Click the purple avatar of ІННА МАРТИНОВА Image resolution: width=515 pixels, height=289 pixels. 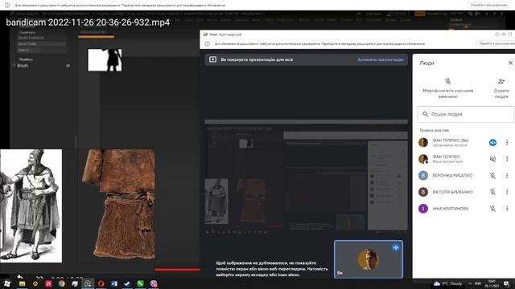coord(423,209)
